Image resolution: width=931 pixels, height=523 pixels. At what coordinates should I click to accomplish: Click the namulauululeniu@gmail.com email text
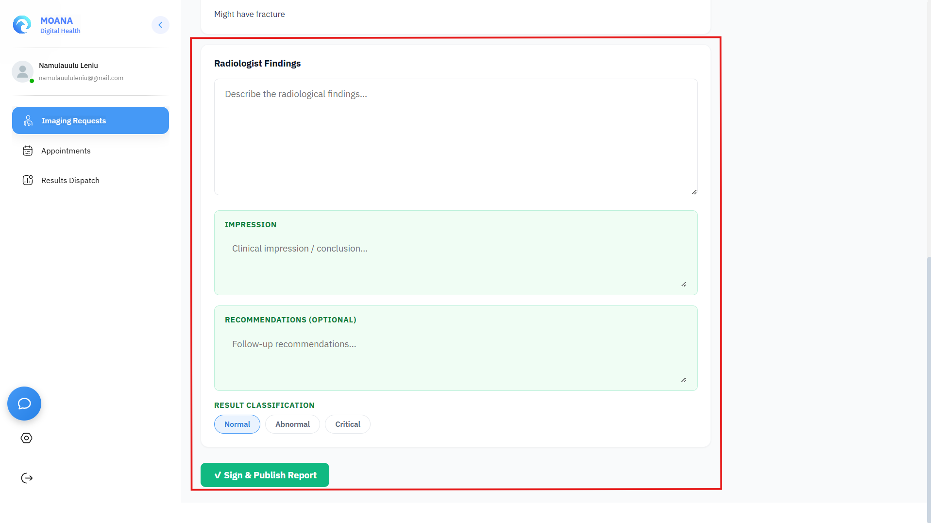click(81, 78)
